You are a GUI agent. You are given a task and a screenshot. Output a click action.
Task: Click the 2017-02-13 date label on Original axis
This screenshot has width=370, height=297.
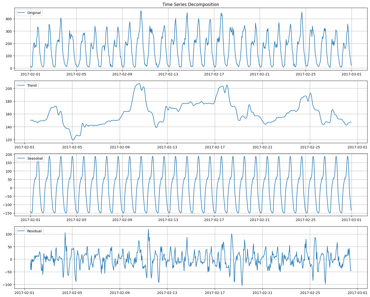point(168,74)
